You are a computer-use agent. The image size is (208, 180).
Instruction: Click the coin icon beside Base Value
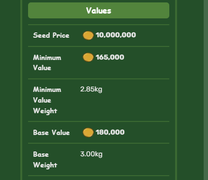(88, 133)
